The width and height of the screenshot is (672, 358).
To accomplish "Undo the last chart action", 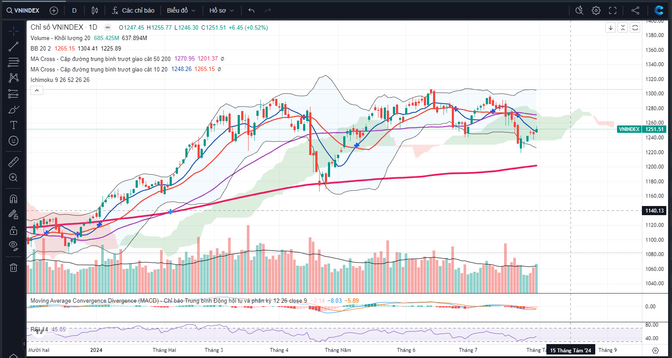I will coord(251,10).
